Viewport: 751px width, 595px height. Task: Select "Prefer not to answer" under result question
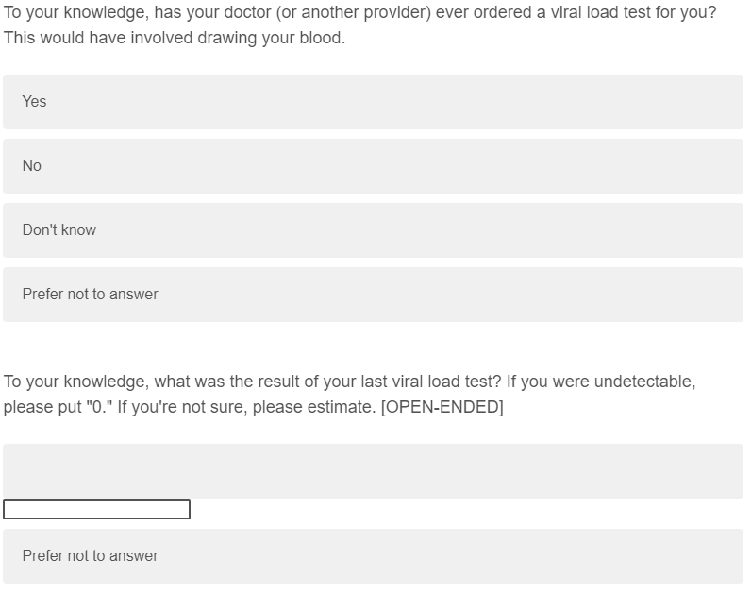(373, 556)
